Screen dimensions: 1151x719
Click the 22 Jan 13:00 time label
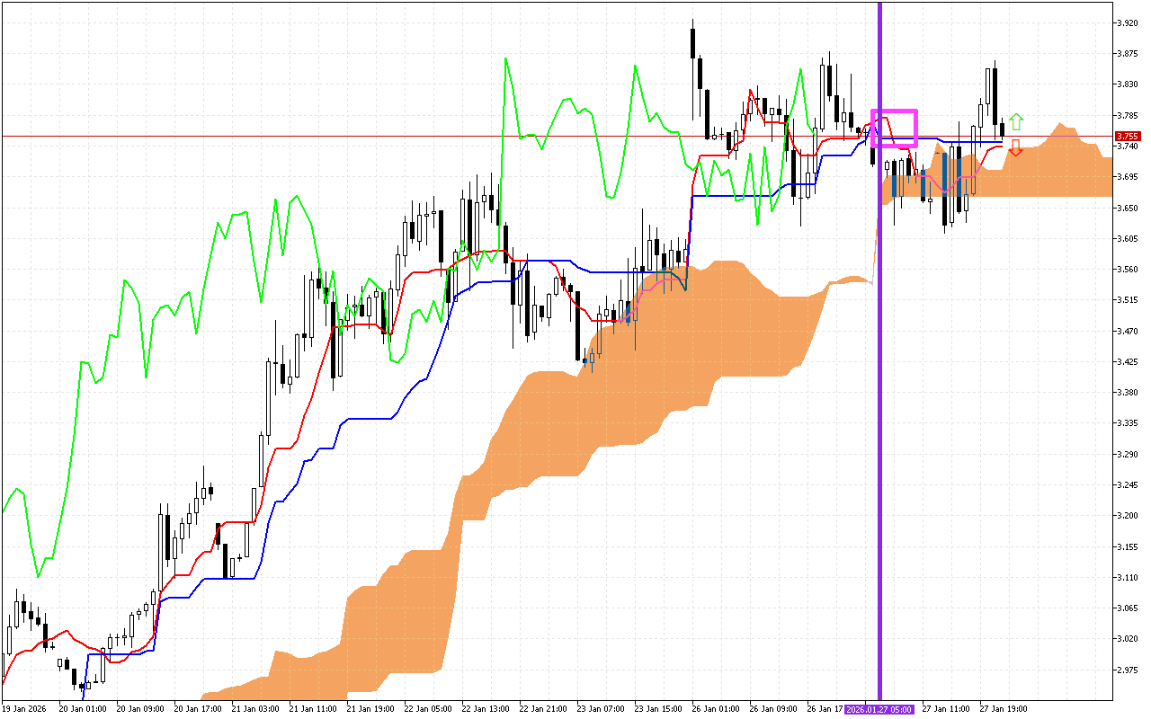[486, 709]
